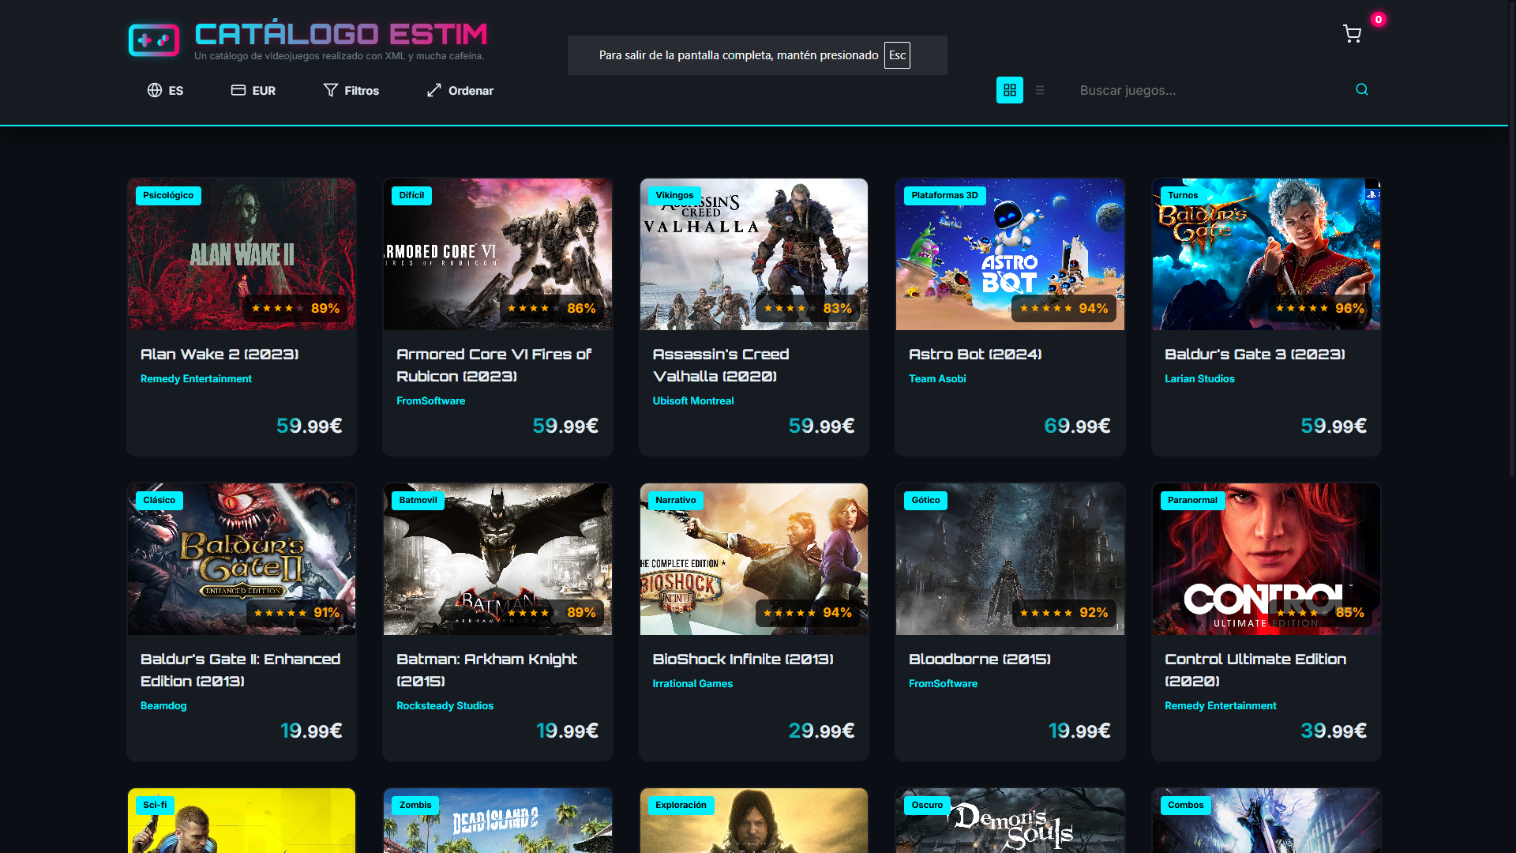Click the Rocksteady Studios developer name
Image resolution: width=1516 pixels, height=853 pixels.
(x=445, y=706)
